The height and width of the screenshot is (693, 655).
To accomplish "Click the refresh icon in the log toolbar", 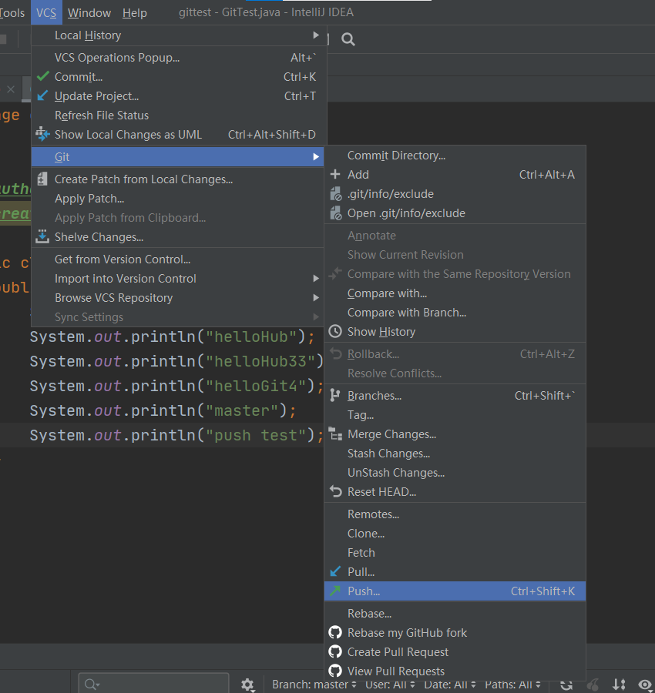I will (566, 685).
